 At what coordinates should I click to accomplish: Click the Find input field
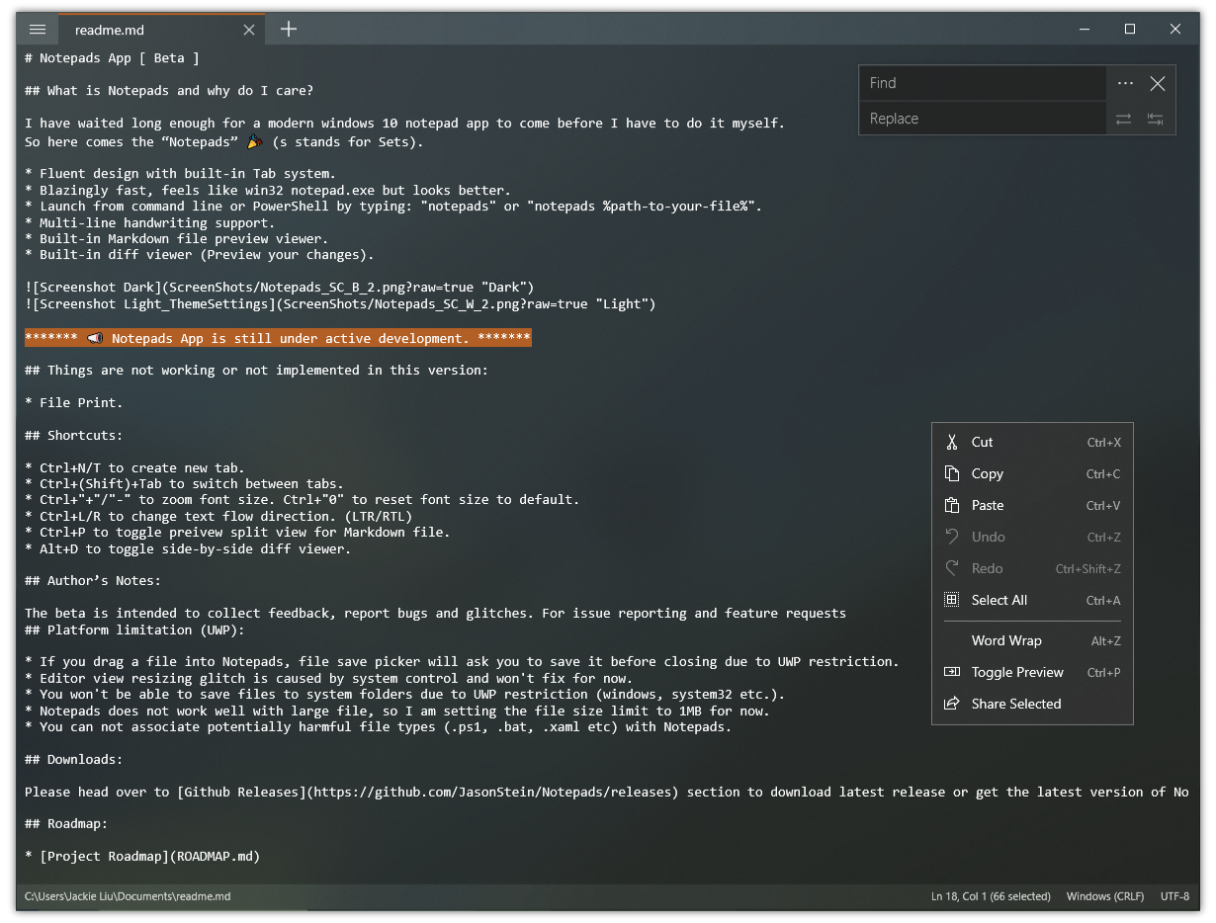coord(983,83)
